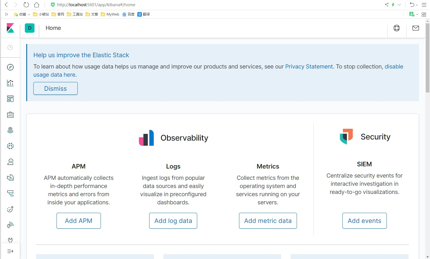430x259 pixels.
Task: Open the MyWeb bookmarks folder
Action: [x=110, y=14]
